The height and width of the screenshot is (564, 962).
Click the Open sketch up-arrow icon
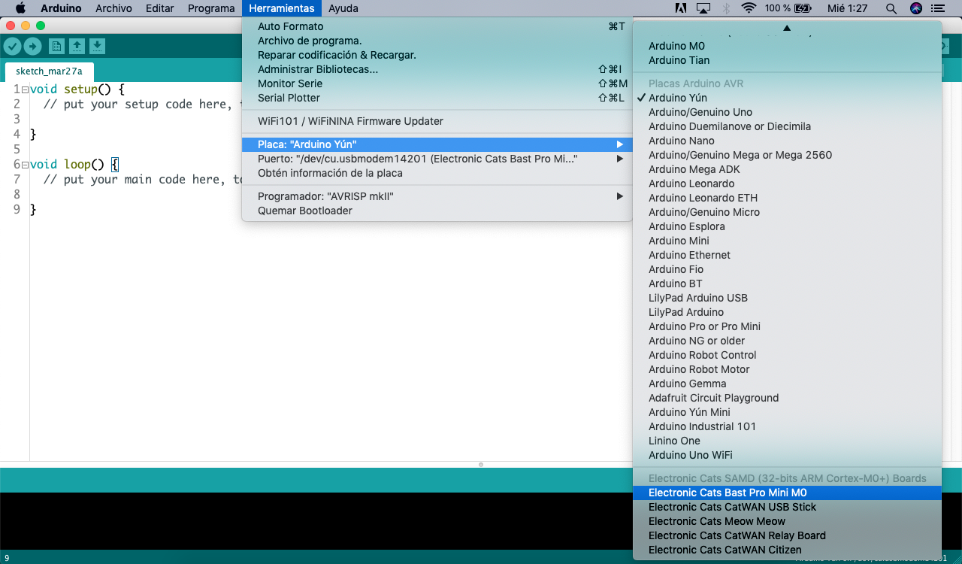[77, 46]
